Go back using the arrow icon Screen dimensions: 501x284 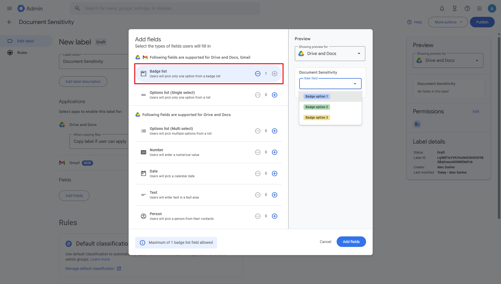(x=9, y=22)
